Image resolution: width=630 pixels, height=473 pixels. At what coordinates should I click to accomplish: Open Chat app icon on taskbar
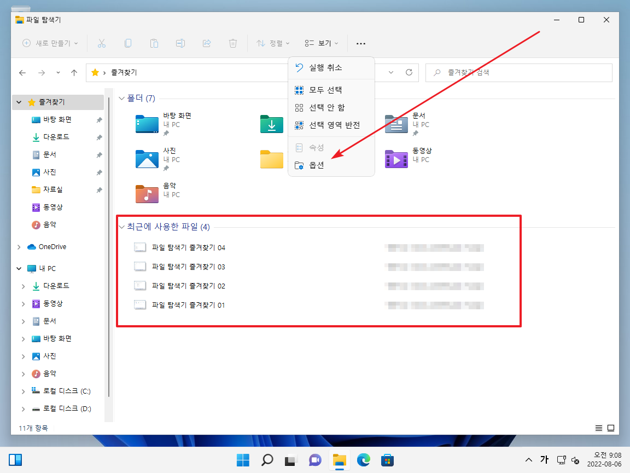[315, 460]
